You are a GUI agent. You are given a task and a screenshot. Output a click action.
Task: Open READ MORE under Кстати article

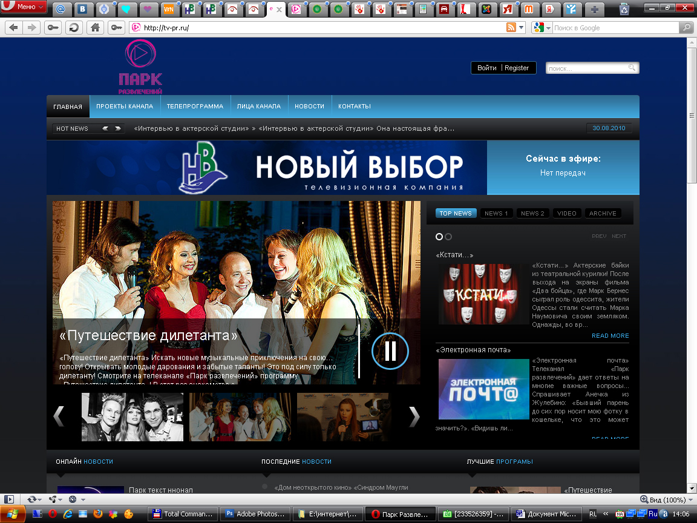(x=610, y=336)
